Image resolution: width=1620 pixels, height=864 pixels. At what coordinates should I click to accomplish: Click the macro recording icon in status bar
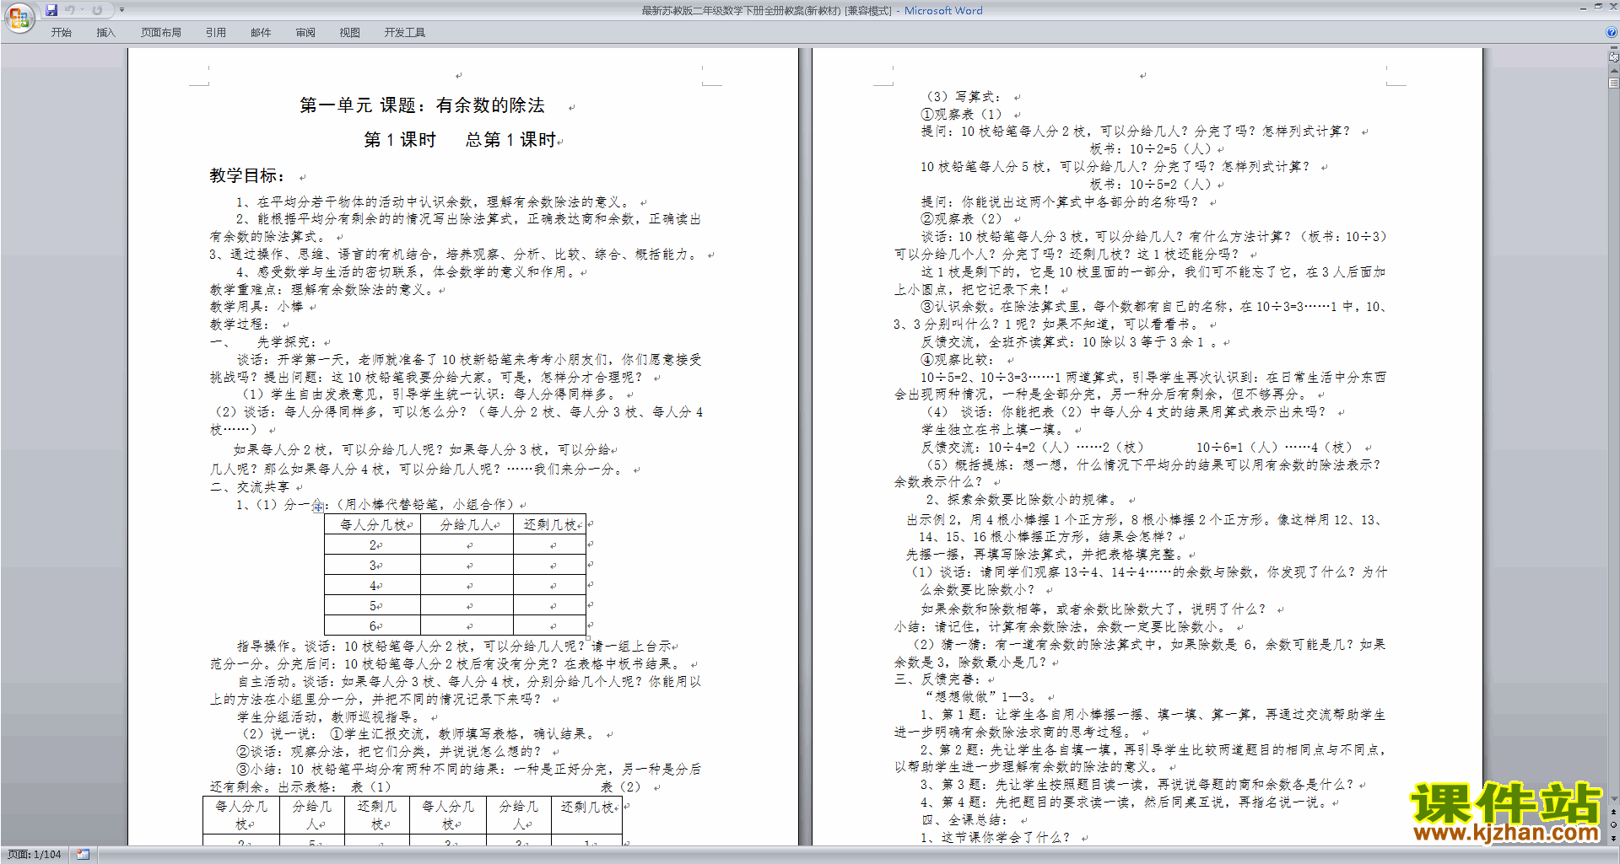[x=83, y=855]
